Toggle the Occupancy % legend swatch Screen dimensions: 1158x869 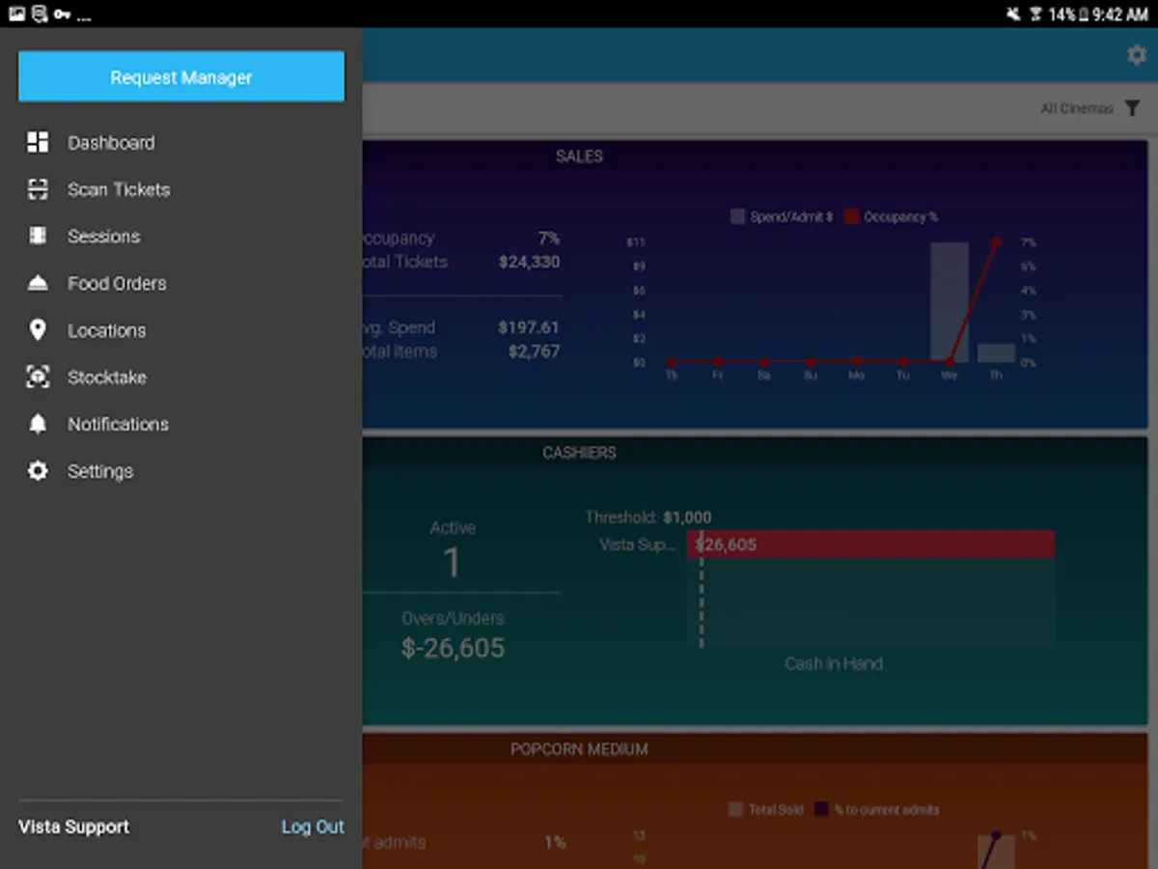(851, 217)
